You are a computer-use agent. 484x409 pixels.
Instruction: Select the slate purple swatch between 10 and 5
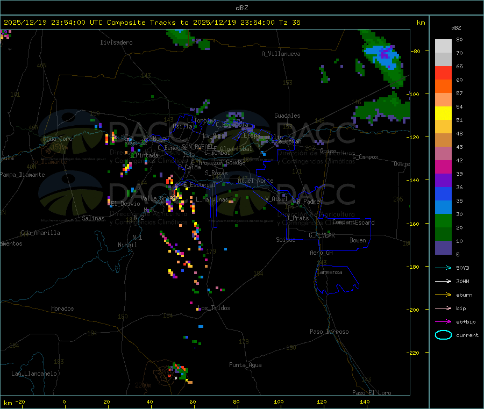pos(443,247)
